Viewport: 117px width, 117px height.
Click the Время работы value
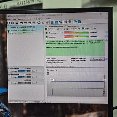(78, 58)
